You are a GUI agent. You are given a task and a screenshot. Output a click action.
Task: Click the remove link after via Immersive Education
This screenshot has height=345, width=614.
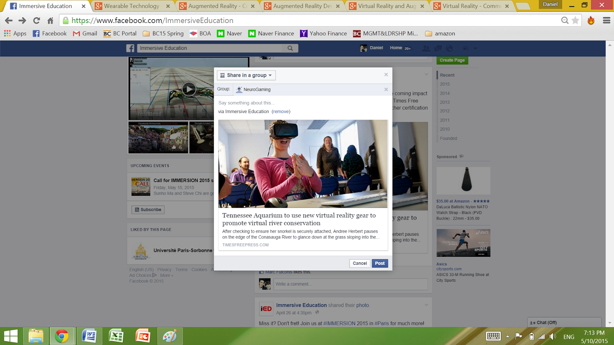[281, 112]
